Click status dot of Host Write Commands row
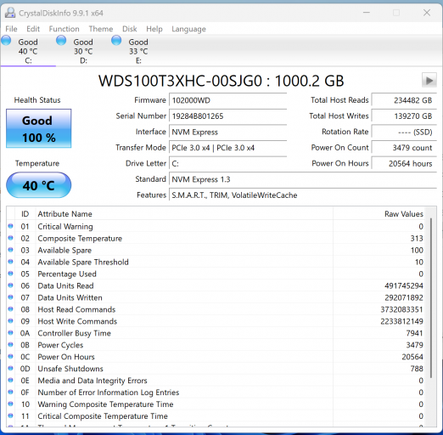The width and height of the screenshot is (443, 435). (10, 321)
